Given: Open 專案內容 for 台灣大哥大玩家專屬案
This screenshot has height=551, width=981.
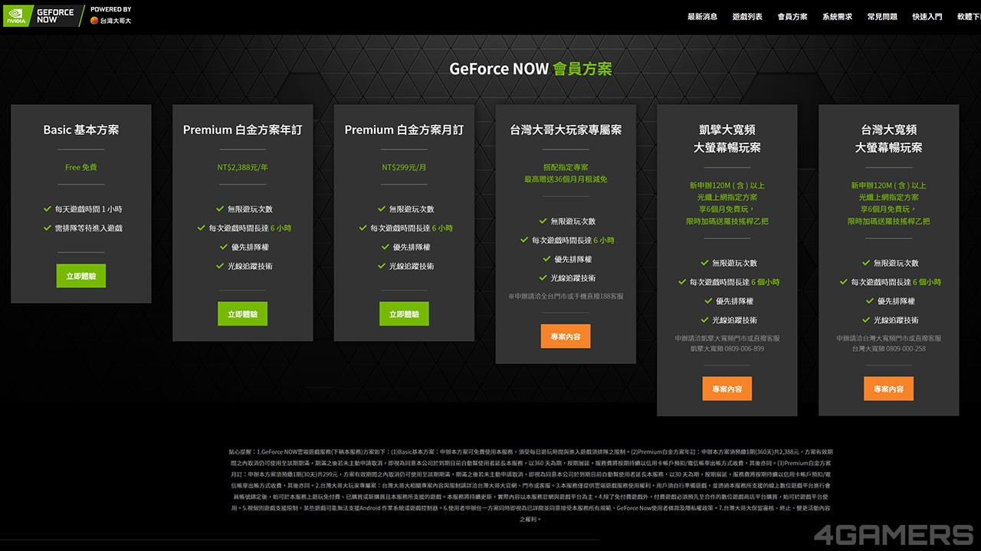Looking at the screenshot, I should (x=566, y=336).
